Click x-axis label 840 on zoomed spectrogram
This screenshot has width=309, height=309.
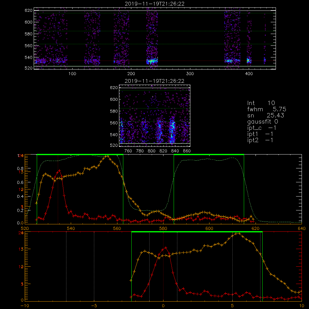pos(175,151)
